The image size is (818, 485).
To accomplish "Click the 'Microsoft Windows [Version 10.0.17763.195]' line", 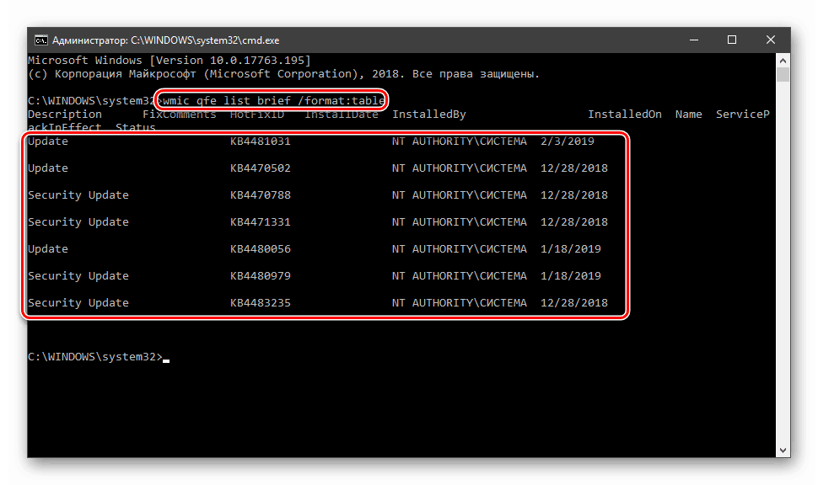I will point(169,61).
